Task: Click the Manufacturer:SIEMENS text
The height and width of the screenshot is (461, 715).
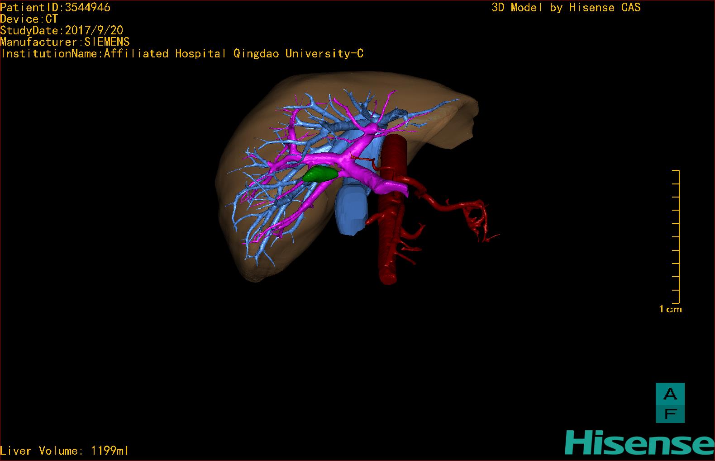Action: pyautogui.click(x=65, y=42)
